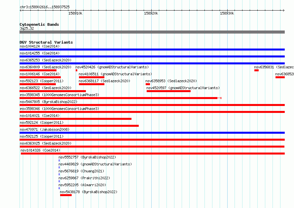The width and height of the screenshot is (294, 208).
Task: Click the short nsv6358953 red bar
Action: pos(148,84)
